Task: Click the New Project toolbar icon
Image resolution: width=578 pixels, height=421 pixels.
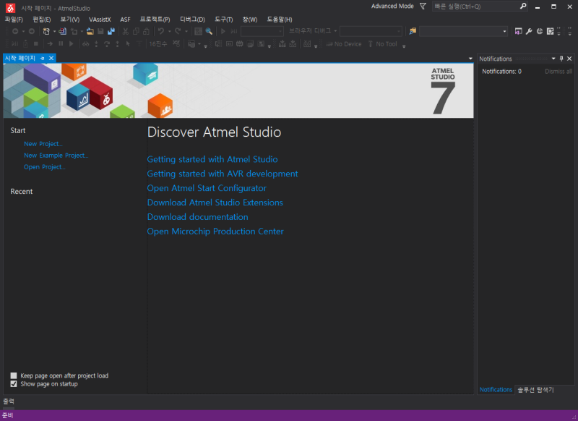Action: [x=46, y=31]
